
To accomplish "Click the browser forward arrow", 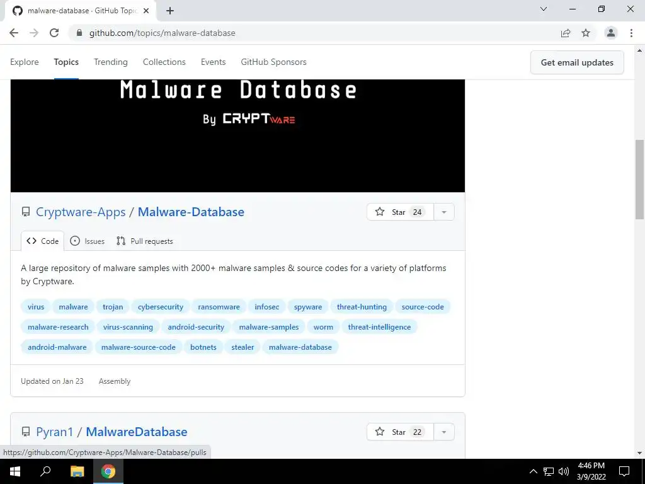I will [x=34, y=33].
